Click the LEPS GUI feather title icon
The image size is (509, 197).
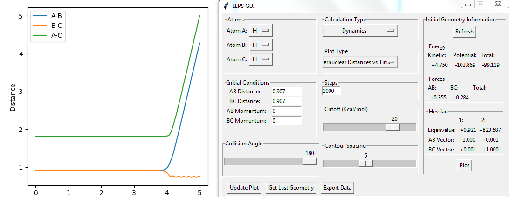coord(226,6)
